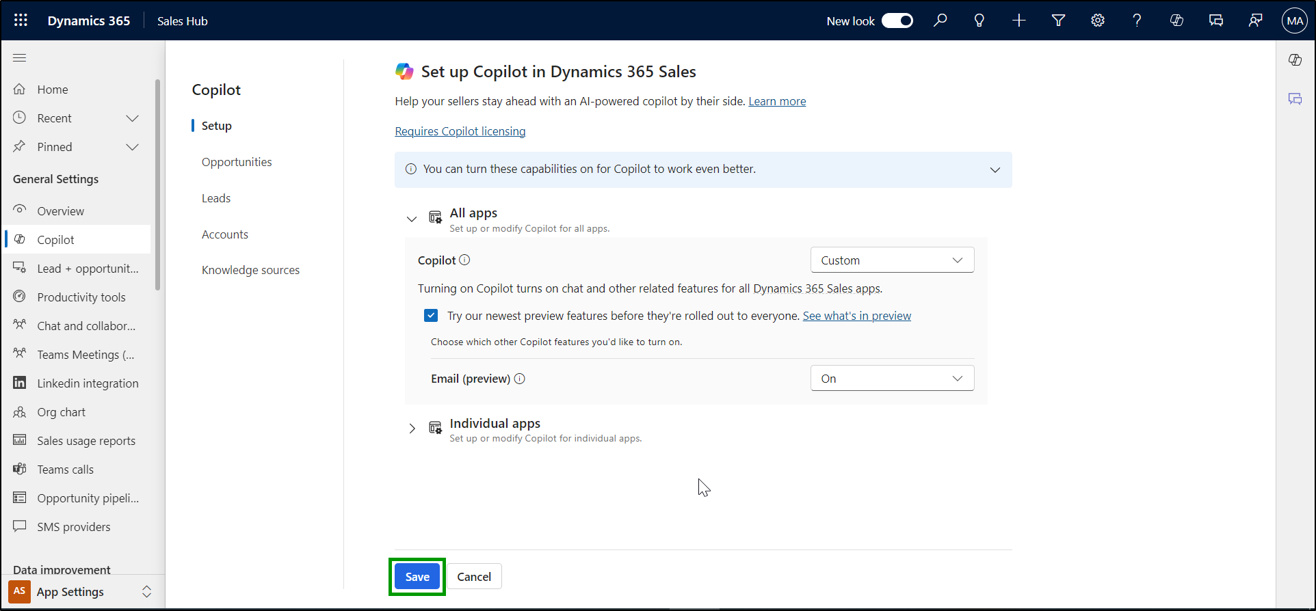Click the Copilot icon in top bar
Image resolution: width=1316 pixels, height=611 pixels.
(x=1176, y=21)
